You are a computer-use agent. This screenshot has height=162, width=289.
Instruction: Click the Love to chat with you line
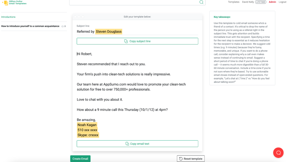tap(100, 100)
